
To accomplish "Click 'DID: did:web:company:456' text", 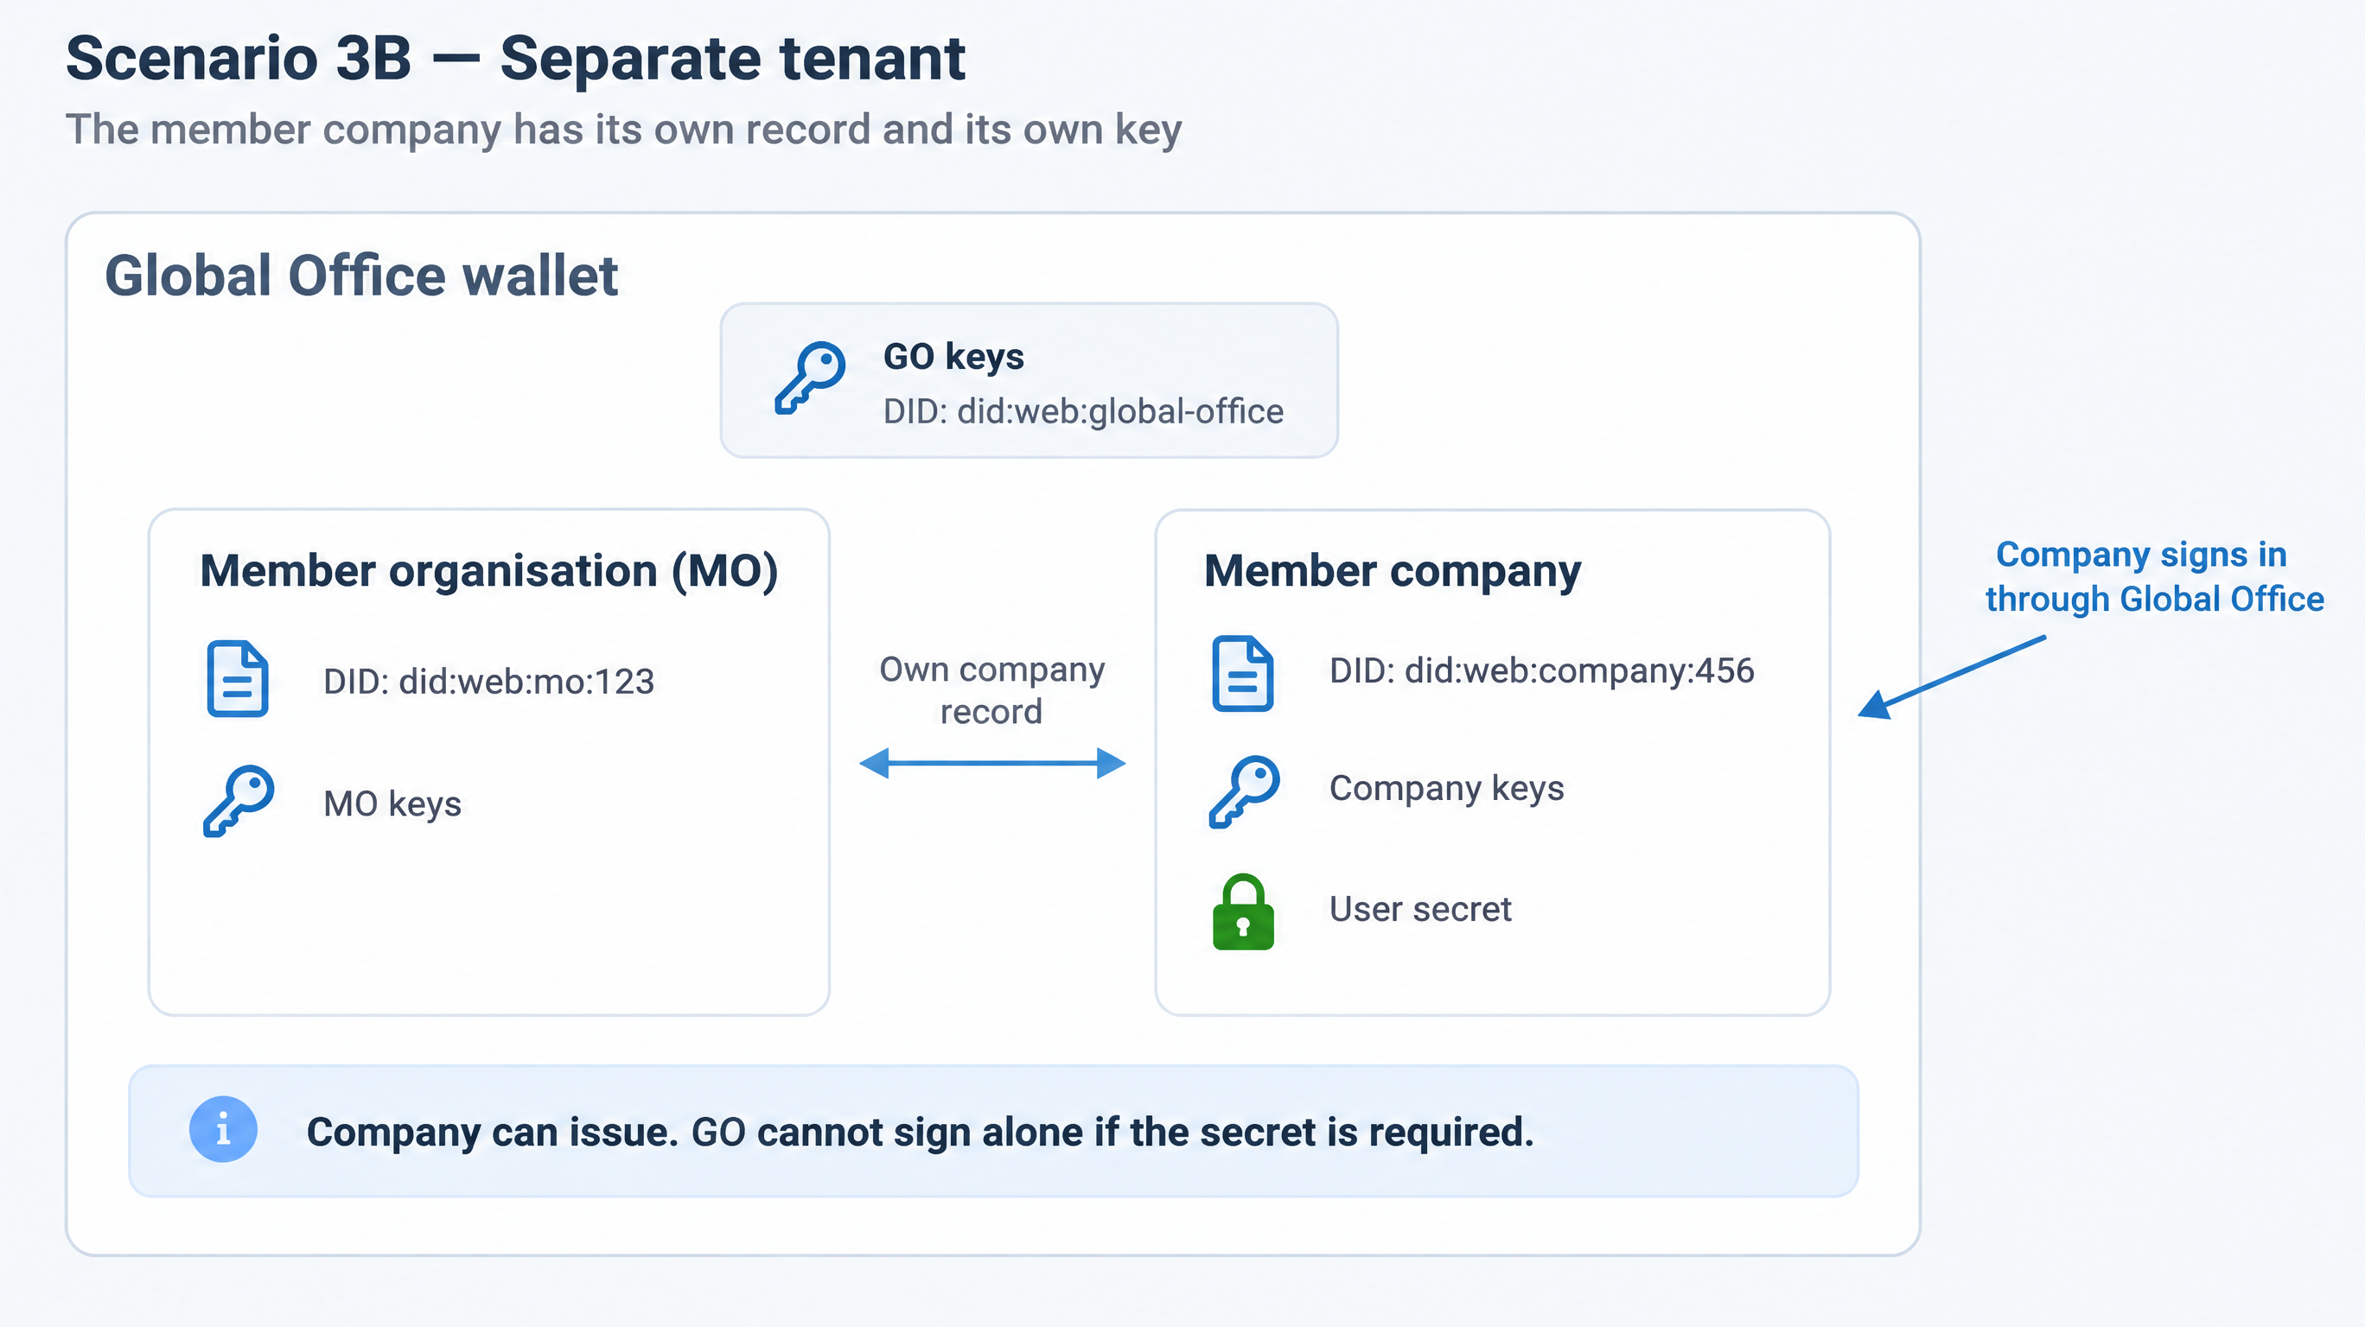I will point(1541,670).
